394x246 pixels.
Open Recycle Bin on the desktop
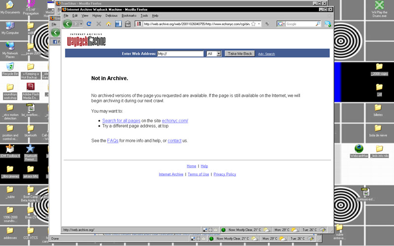[x=10, y=67]
